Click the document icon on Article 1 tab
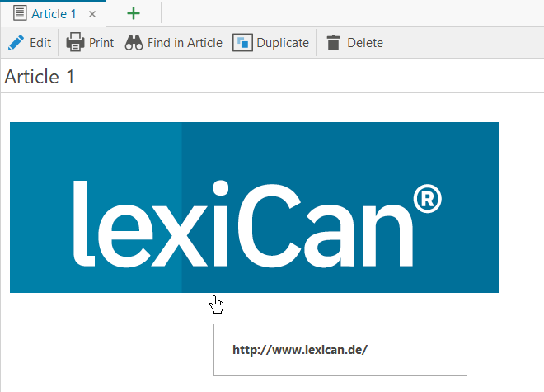This screenshot has width=544, height=392. coord(20,14)
